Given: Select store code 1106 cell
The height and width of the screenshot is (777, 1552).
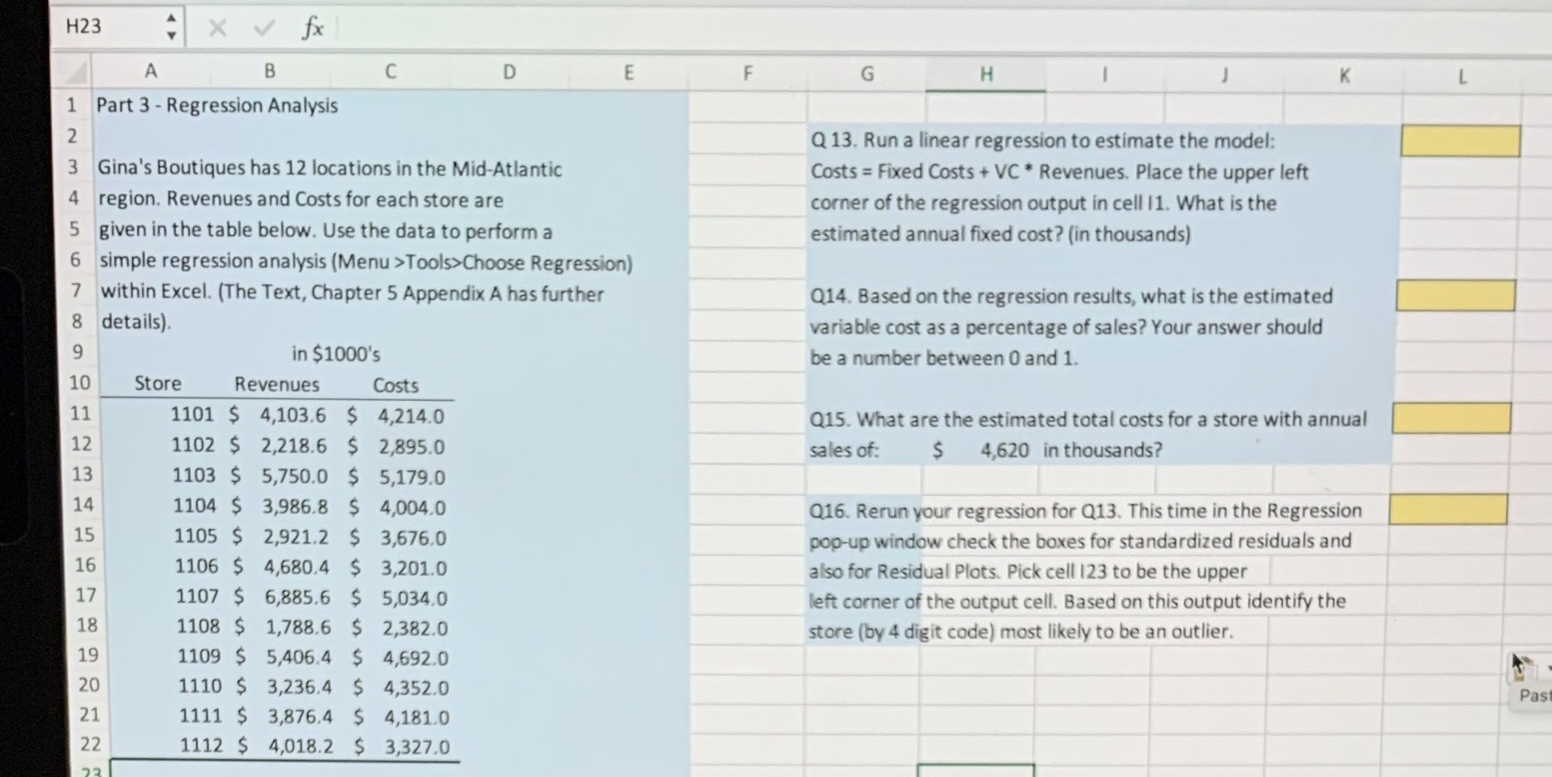Looking at the screenshot, I should point(197,566).
